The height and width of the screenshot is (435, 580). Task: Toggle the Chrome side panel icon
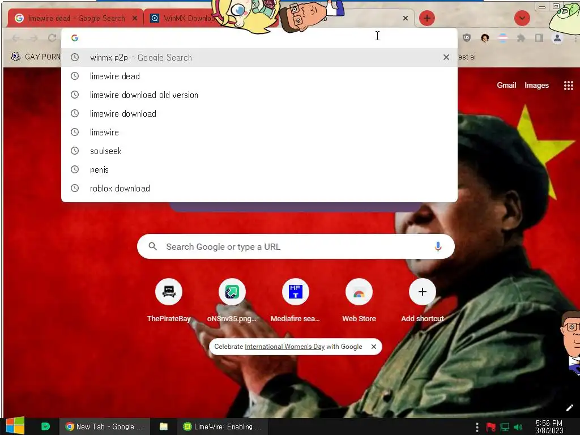[x=539, y=38]
